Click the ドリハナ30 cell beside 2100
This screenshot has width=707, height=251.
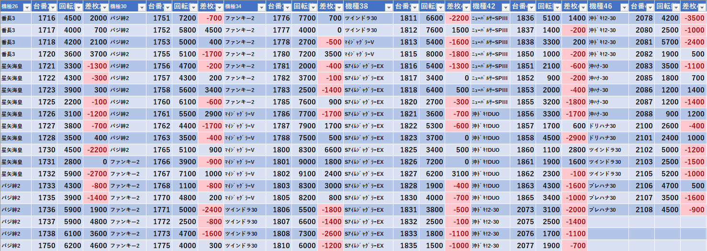click(x=608, y=126)
